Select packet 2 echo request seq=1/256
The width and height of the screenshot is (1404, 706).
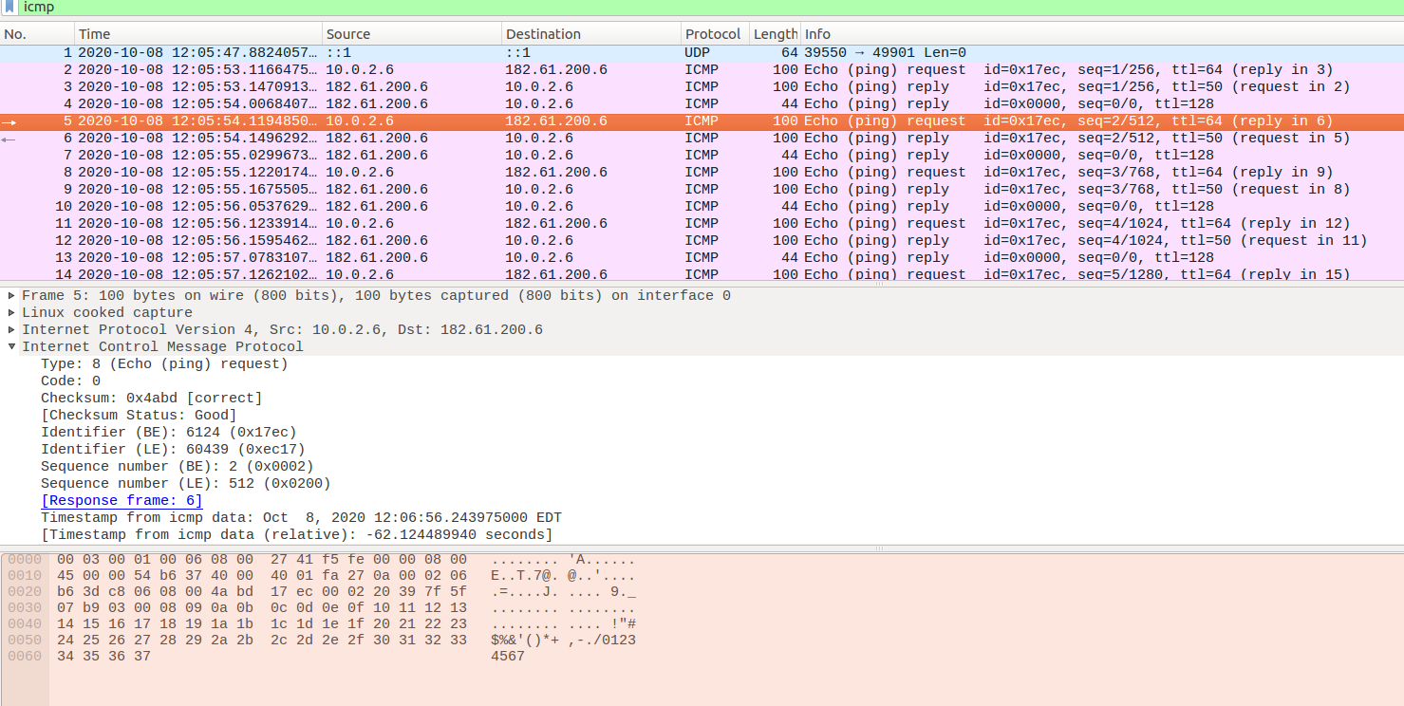702,70
